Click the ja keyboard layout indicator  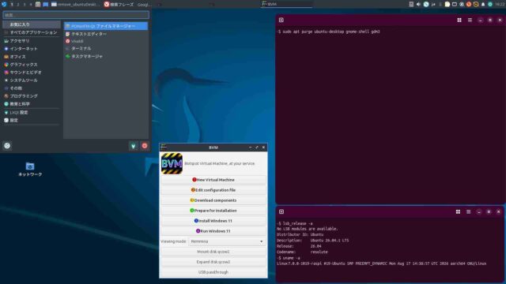[433, 4]
